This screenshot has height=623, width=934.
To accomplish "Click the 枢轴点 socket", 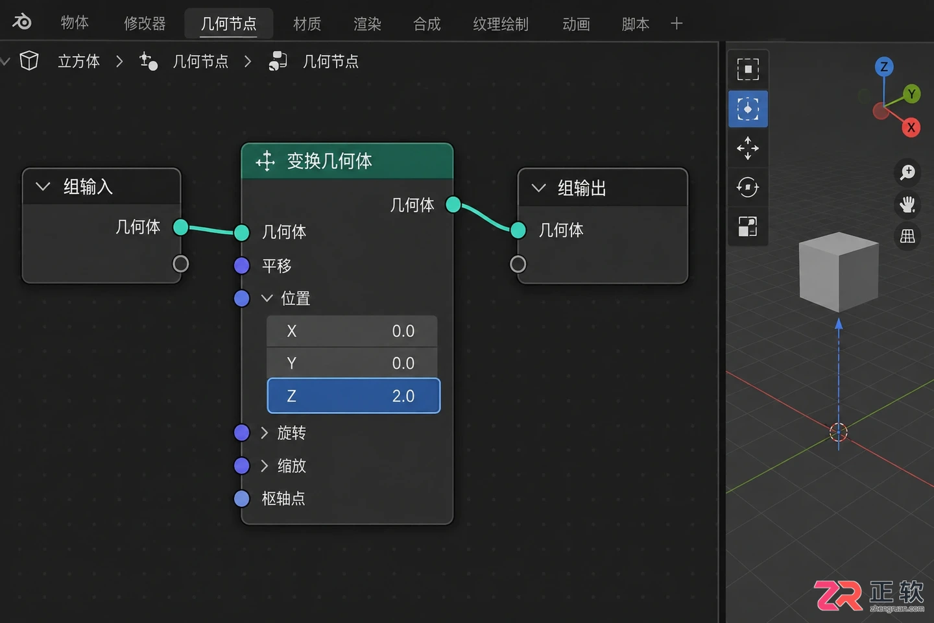I will point(241,498).
